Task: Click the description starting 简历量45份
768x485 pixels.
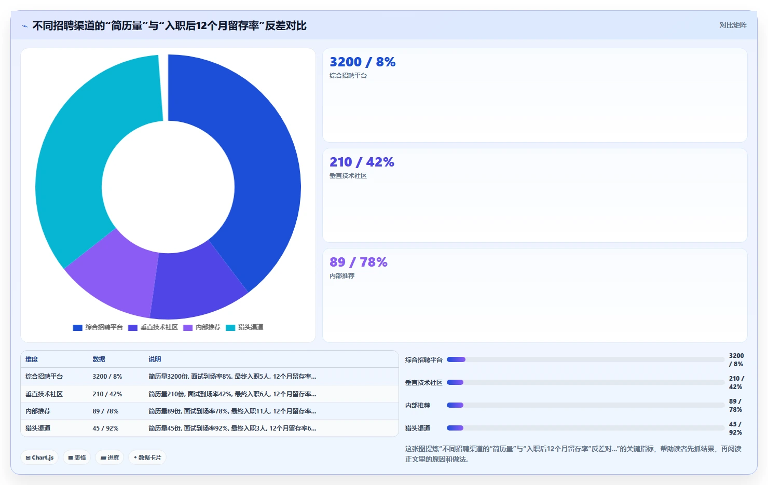Action: 232,428
